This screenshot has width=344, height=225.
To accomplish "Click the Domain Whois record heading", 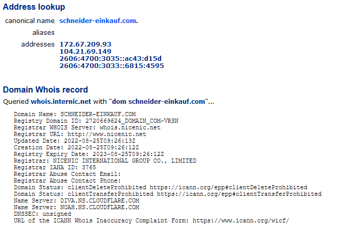I will point(45,90).
